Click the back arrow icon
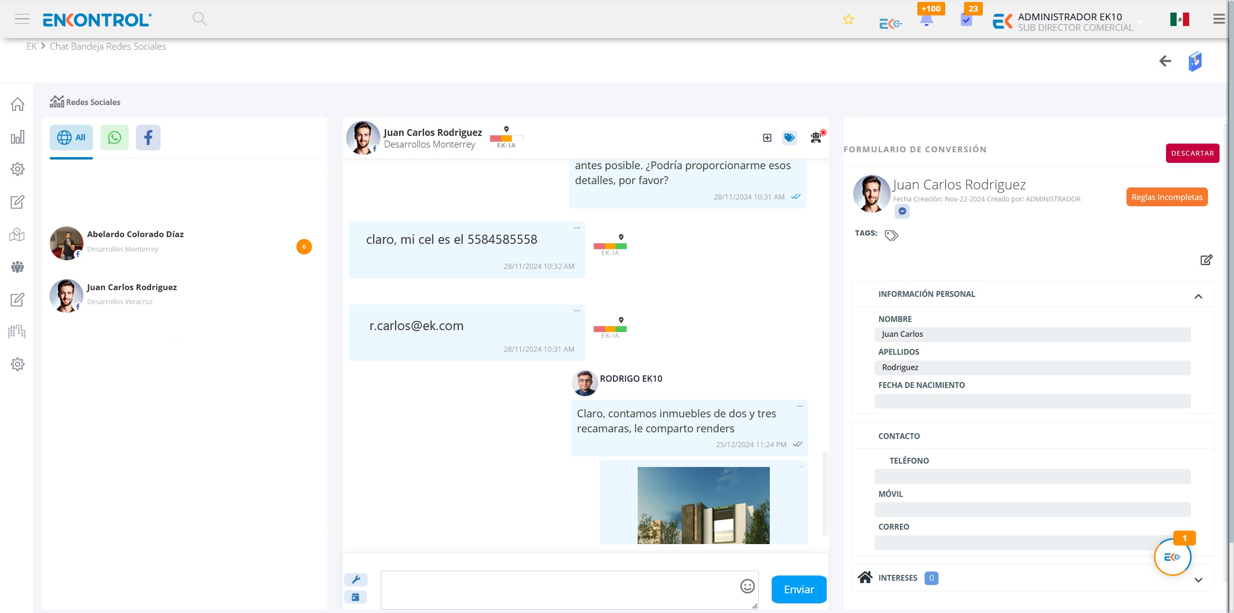This screenshot has width=1234, height=613. pyautogui.click(x=1165, y=61)
